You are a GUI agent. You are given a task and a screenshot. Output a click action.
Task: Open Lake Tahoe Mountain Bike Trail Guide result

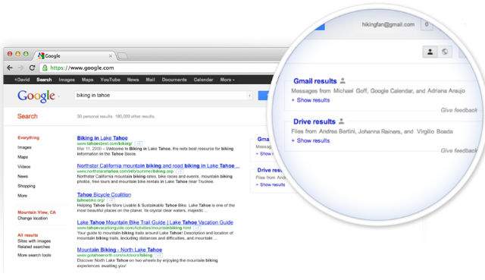[x=155, y=222]
